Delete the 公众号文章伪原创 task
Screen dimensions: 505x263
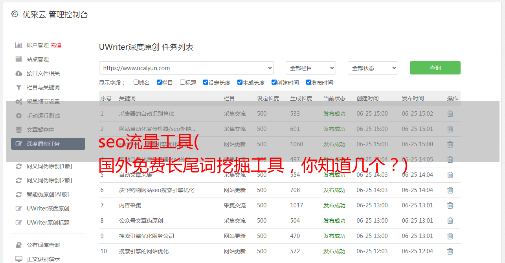tap(450, 221)
